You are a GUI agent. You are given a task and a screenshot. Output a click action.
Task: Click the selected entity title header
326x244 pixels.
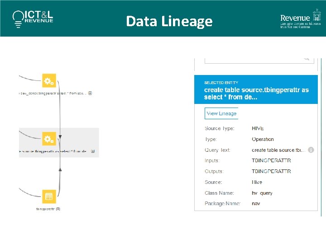click(x=256, y=89)
